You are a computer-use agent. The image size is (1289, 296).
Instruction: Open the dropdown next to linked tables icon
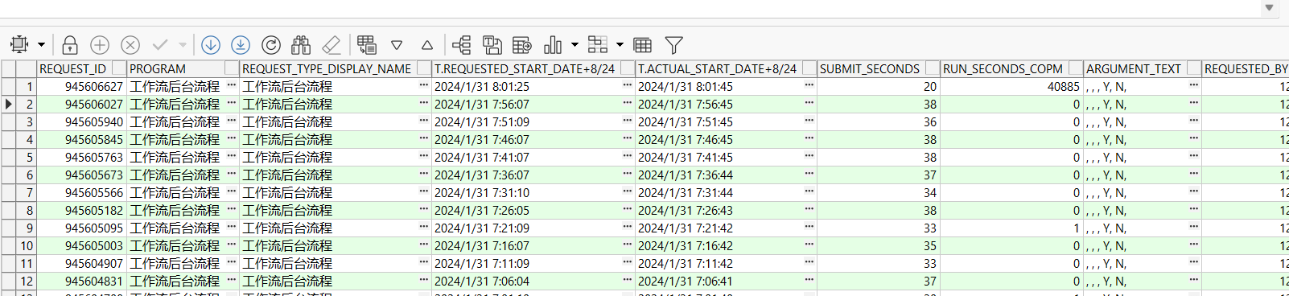[x=620, y=45]
